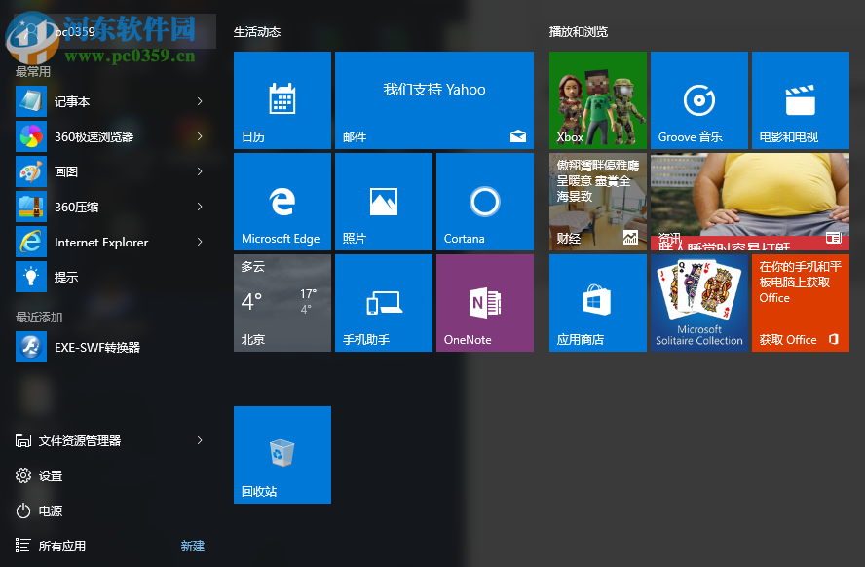This screenshot has width=865, height=567.
Task: Open the 回收站 tile
Action: 282,455
